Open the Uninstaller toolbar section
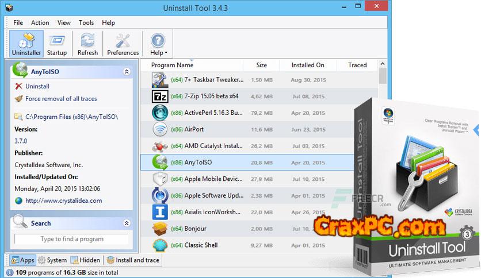481x278 pixels. coord(26,44)
